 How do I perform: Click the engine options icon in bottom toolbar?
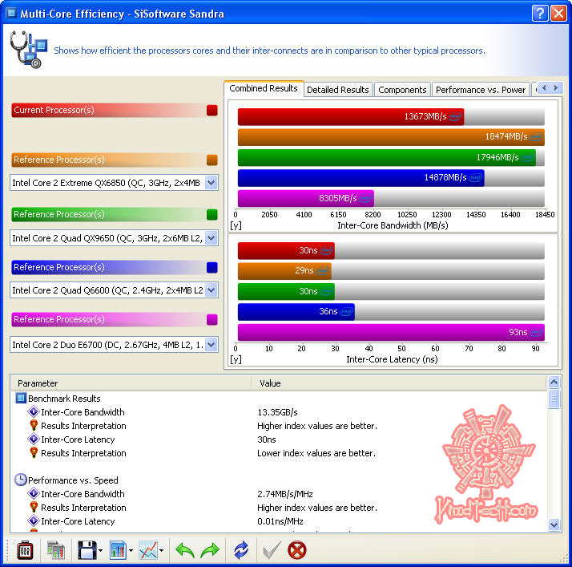(x=25, y=550)
